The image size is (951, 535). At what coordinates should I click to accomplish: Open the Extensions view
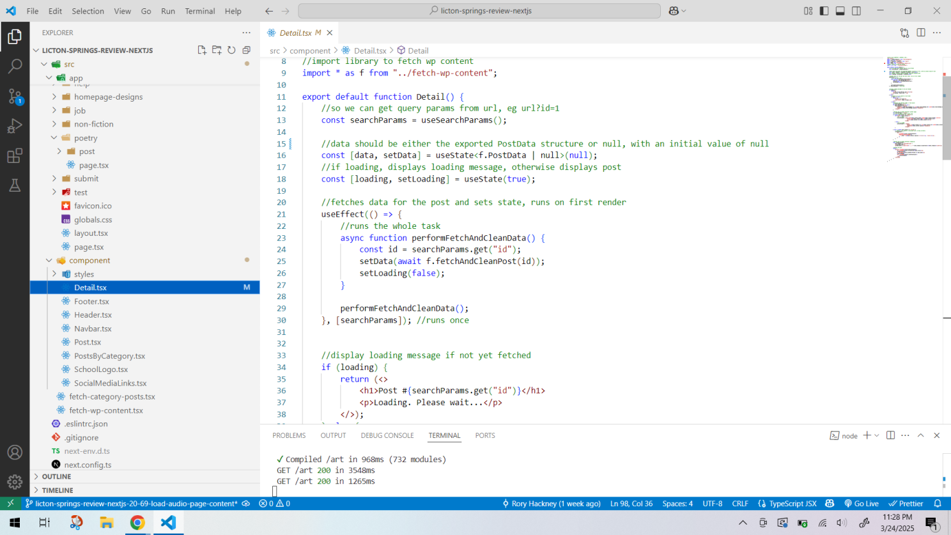click(15, 156)
